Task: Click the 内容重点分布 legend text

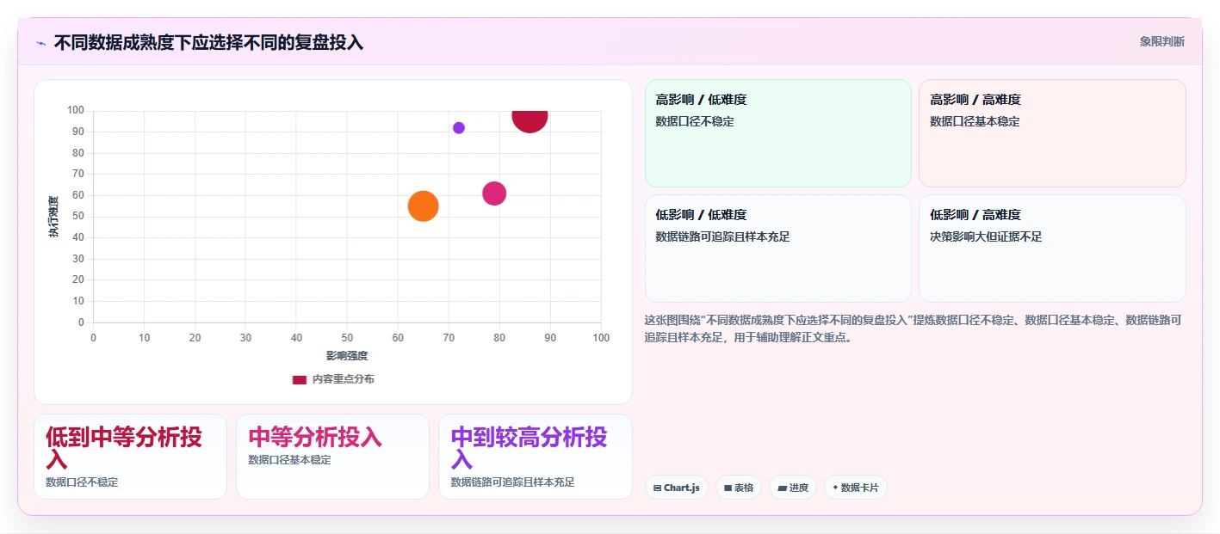Action: pos(343,379)
